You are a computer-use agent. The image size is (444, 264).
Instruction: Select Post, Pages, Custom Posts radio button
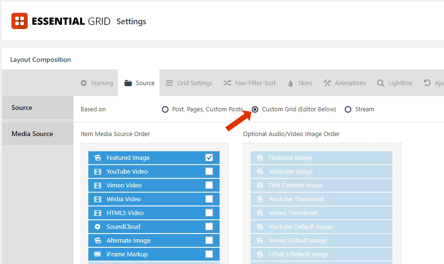(165, 109)
